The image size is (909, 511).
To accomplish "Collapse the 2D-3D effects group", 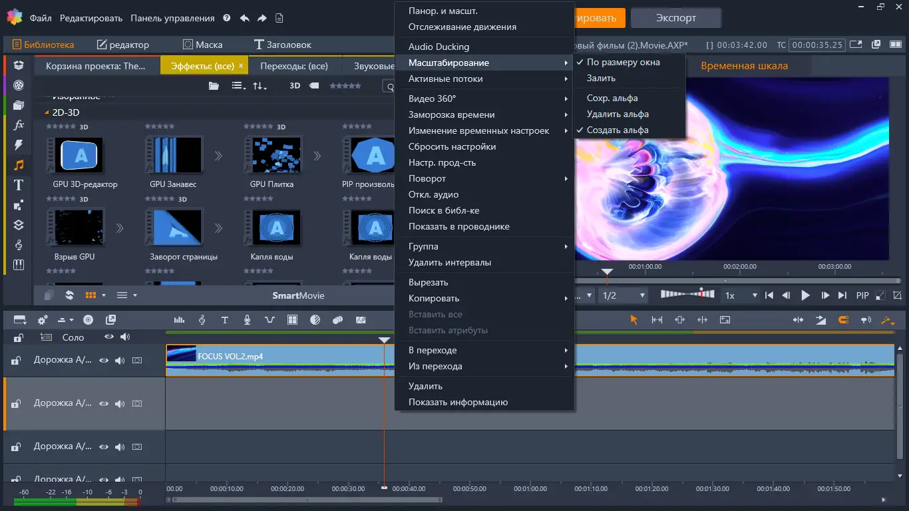I will [x=47, y=112].
